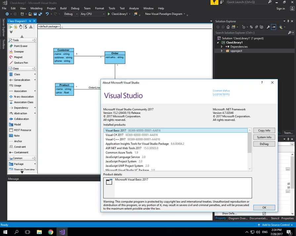
Task: Toggle auto-hide pin on the lower-right properties pane
Action: click(288, 139)
